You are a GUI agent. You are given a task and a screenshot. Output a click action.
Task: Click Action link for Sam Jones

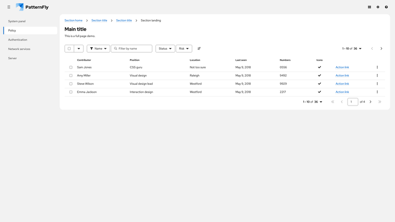pyautogui.click(x=342, y=67)
